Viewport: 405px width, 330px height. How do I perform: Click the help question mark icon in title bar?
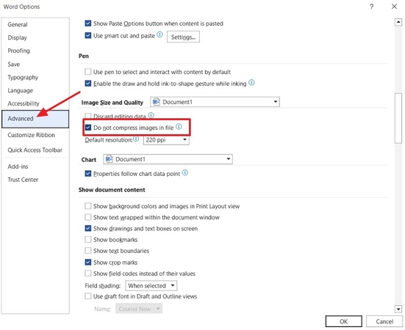[371, 7]
